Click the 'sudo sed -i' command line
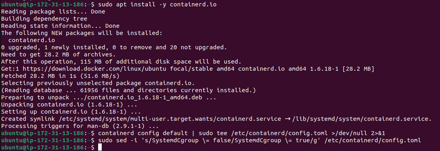 [260, 140]
